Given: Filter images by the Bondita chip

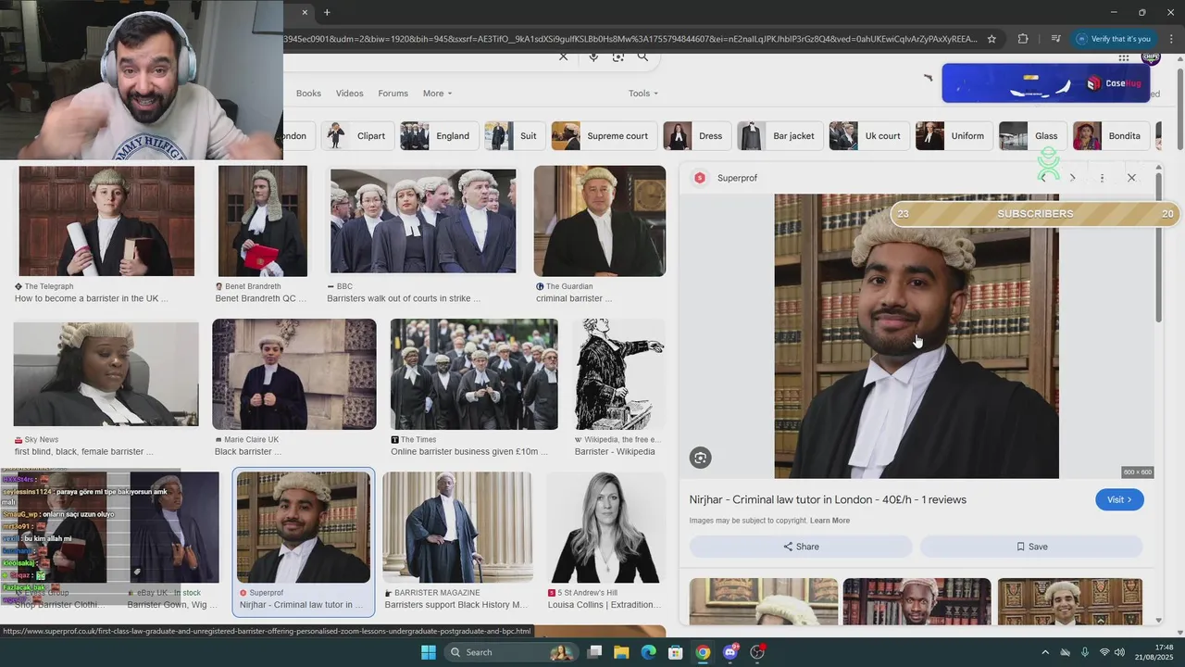Looking at the screenshot, I should 1110,136.
